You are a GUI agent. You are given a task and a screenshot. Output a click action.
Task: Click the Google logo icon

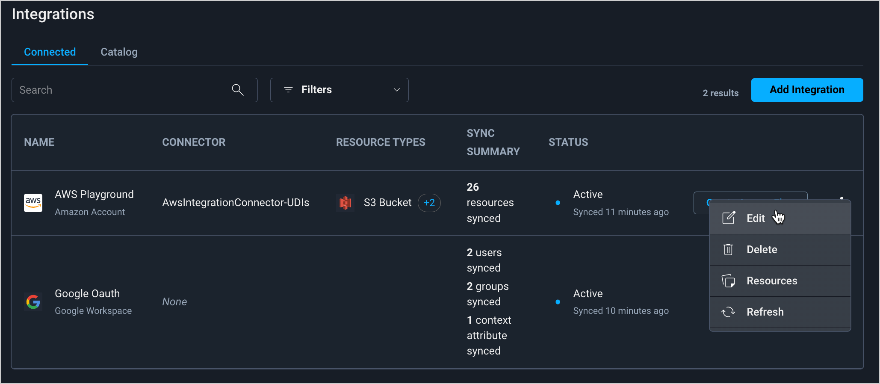tap(33, 302)
